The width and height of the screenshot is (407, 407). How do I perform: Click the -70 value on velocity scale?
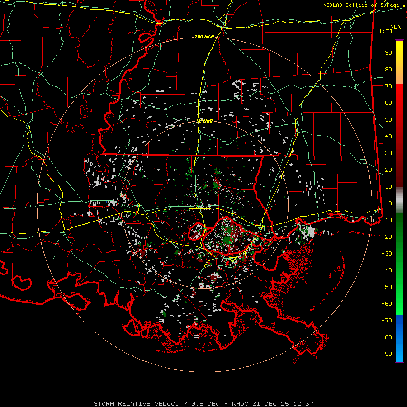(387, 321)
